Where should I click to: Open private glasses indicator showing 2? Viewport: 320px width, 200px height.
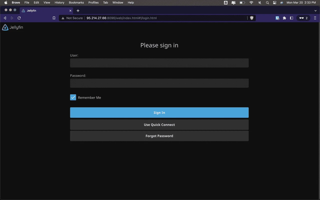(303, 18)
